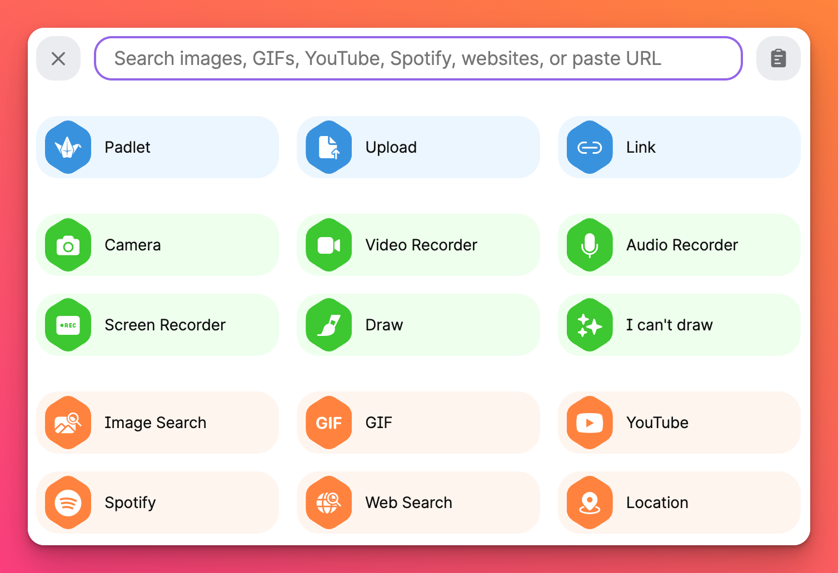Image resolution: width=838 pixels, height=573 pixels.
Task: Launch Audio Recorder via the microphone icon
Action: click(590, 245)
